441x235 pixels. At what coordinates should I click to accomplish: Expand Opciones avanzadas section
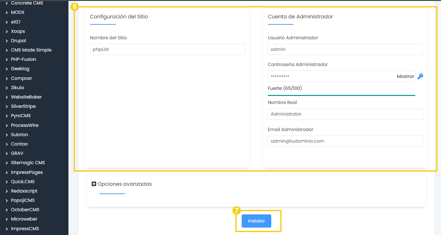click(124, 184)
